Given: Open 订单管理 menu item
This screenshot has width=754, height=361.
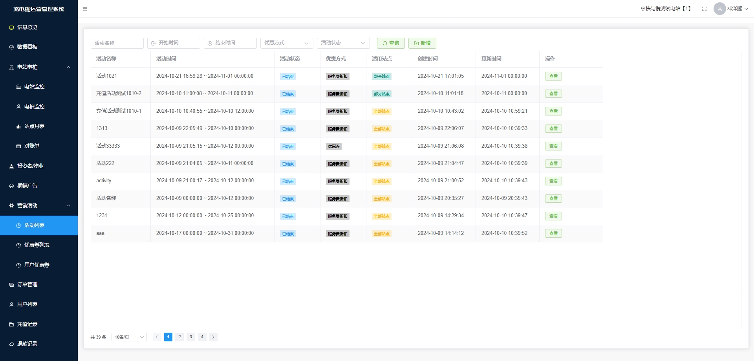Looking at the screenshot, I should (39, 285).
